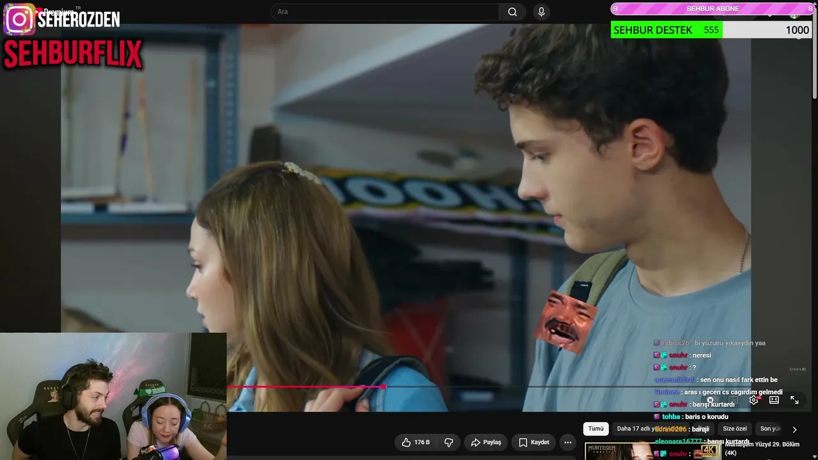Click the search magnifier icon
The image size is (818, 460).
(x=513, y=12)
